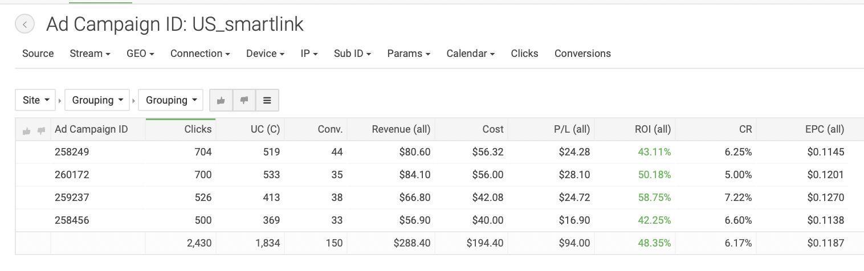Open the Clicks report tab

(524, 54)
